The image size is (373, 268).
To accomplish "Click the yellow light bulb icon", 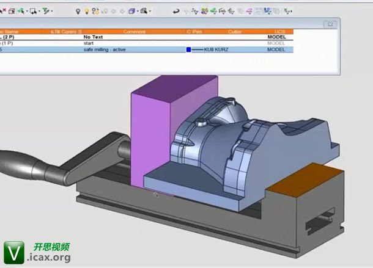I will coord(86,11).
